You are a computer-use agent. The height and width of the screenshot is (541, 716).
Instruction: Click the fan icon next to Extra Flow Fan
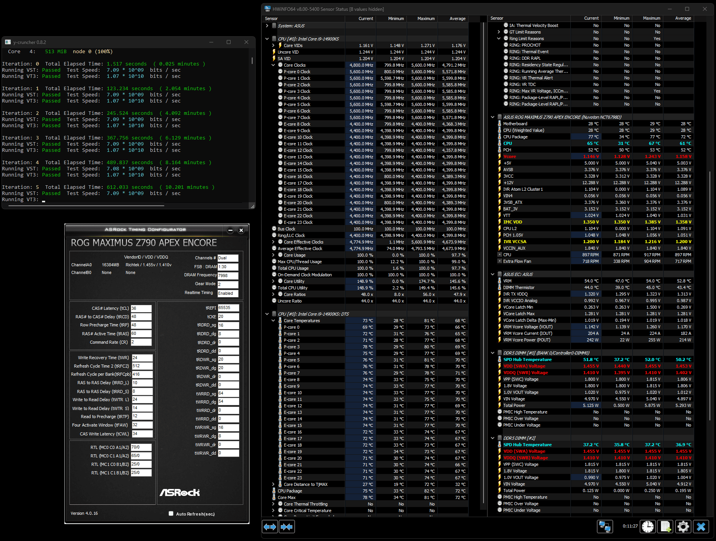pyautogui.click(x=499, y=261)
